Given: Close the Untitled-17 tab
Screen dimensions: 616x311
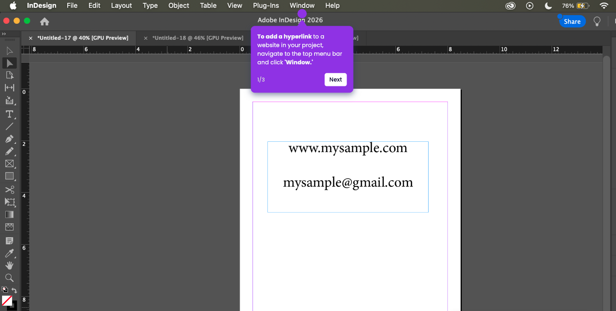Looking at the screenshot, I should click(31, 38).
